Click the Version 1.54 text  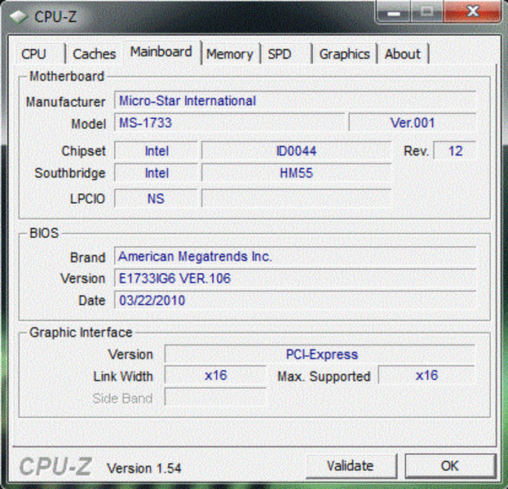pyautogui.click(x=144, y=469)
